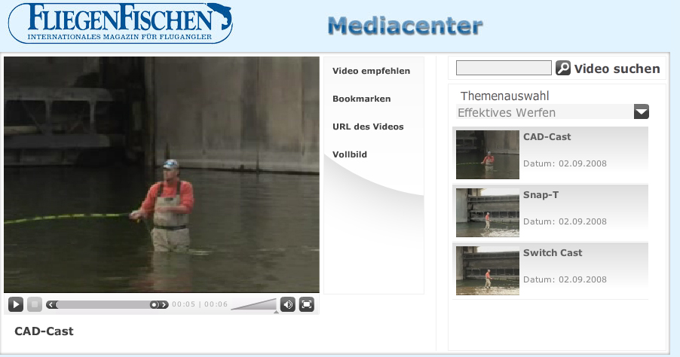
Task: Click the Video empfehlen menu item
Action: click(371, 71)
